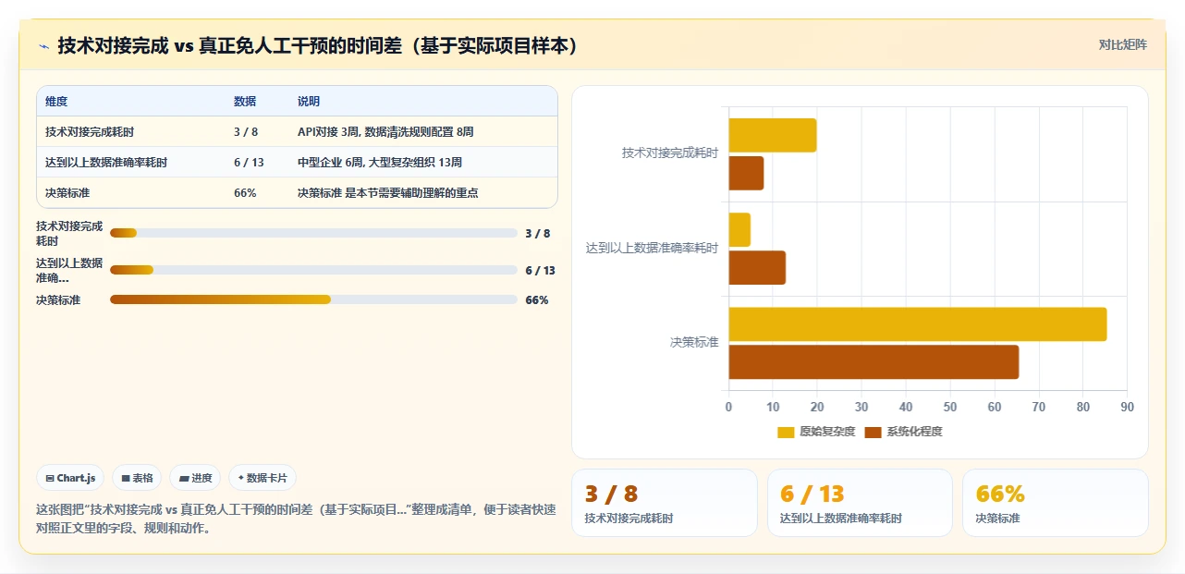Viewport: 1185px width, 574px height.
Task: Click yellow bar for 达到以上数据准确率耗时 in chart
Action: pyautogui.click(x=739, y=230)
